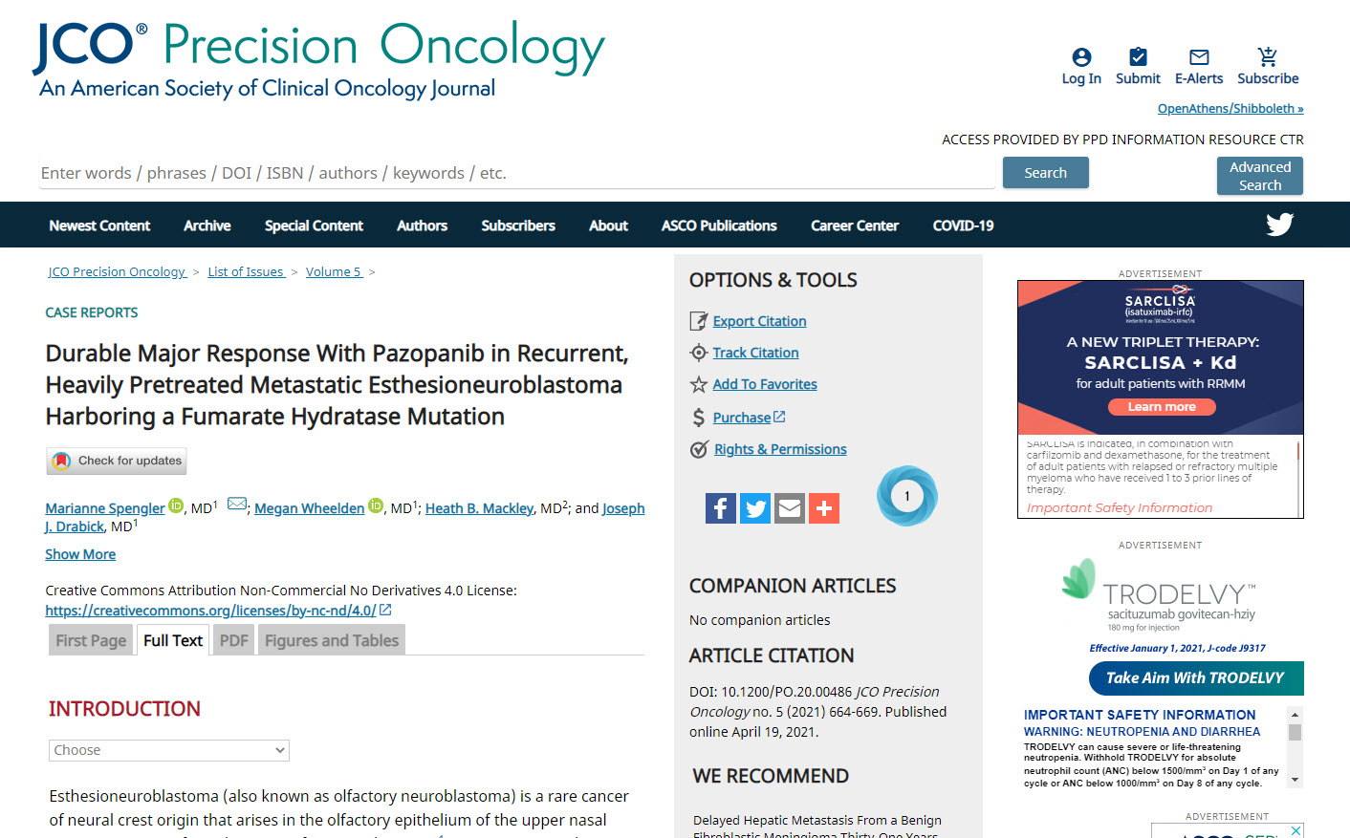The height and width of the screenshot is (838, 1350).
Task: Switch to Full Text tab
Action: click(x=173, y=640)
